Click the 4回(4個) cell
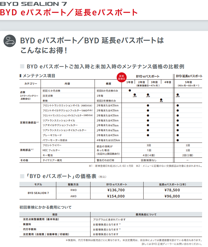208x247 pixels. tap(149, 155)
